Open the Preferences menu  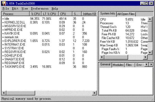pyautogui.click(x=40, y=9)
